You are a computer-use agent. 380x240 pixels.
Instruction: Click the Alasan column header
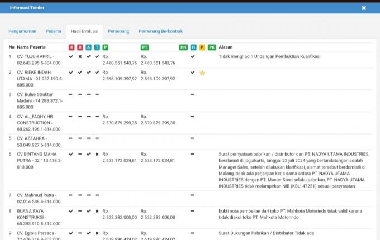point(226,47)
